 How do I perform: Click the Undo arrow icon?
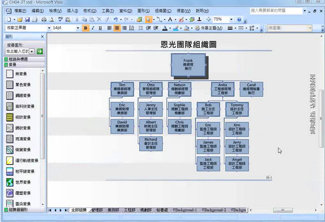(115, 19)
